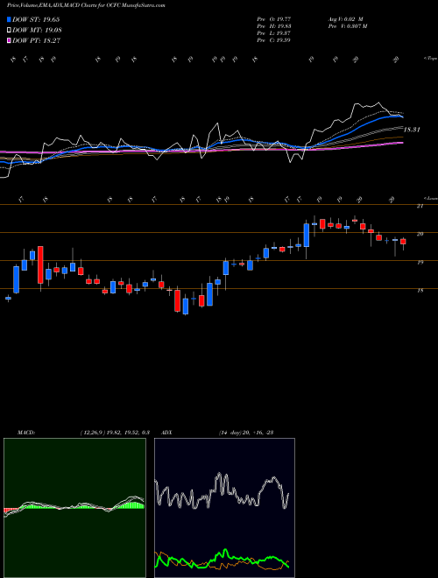Click the 18.31 EMA price label
This screenshot has height=578, width=438.
tap(412, 130)
